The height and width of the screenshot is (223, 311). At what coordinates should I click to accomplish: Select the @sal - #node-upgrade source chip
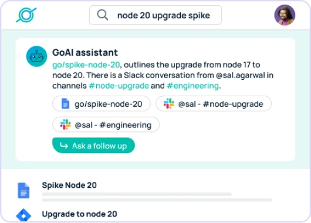click(x=214, y=103)
